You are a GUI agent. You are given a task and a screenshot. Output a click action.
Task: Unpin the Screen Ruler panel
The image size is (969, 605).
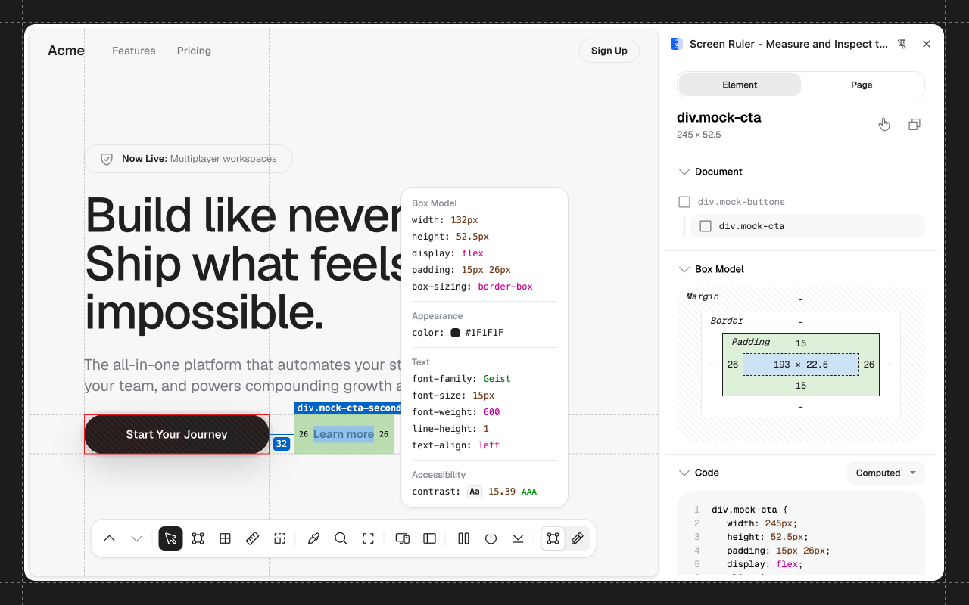click(902, 44)
